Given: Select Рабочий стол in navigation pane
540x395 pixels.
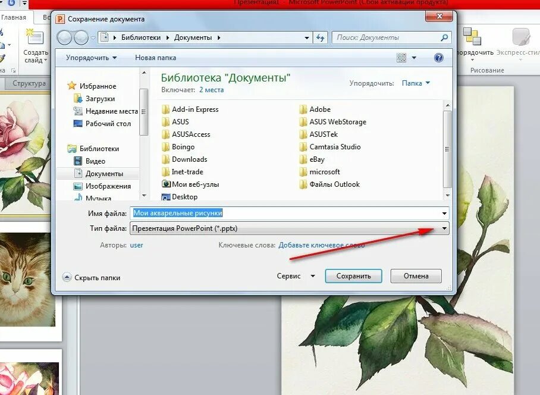Looking at the screenshot, I should click(102, 124).
